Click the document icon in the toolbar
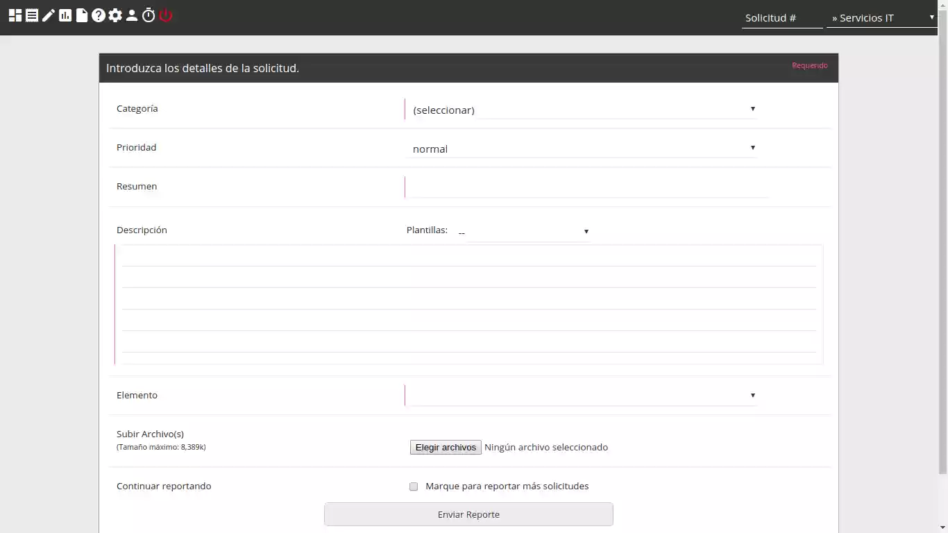 pos(81,15)
